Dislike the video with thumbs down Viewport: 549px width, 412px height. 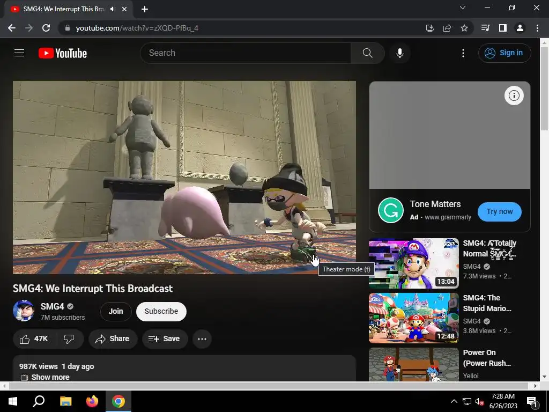pyautogui.click(x=69, y=339)
